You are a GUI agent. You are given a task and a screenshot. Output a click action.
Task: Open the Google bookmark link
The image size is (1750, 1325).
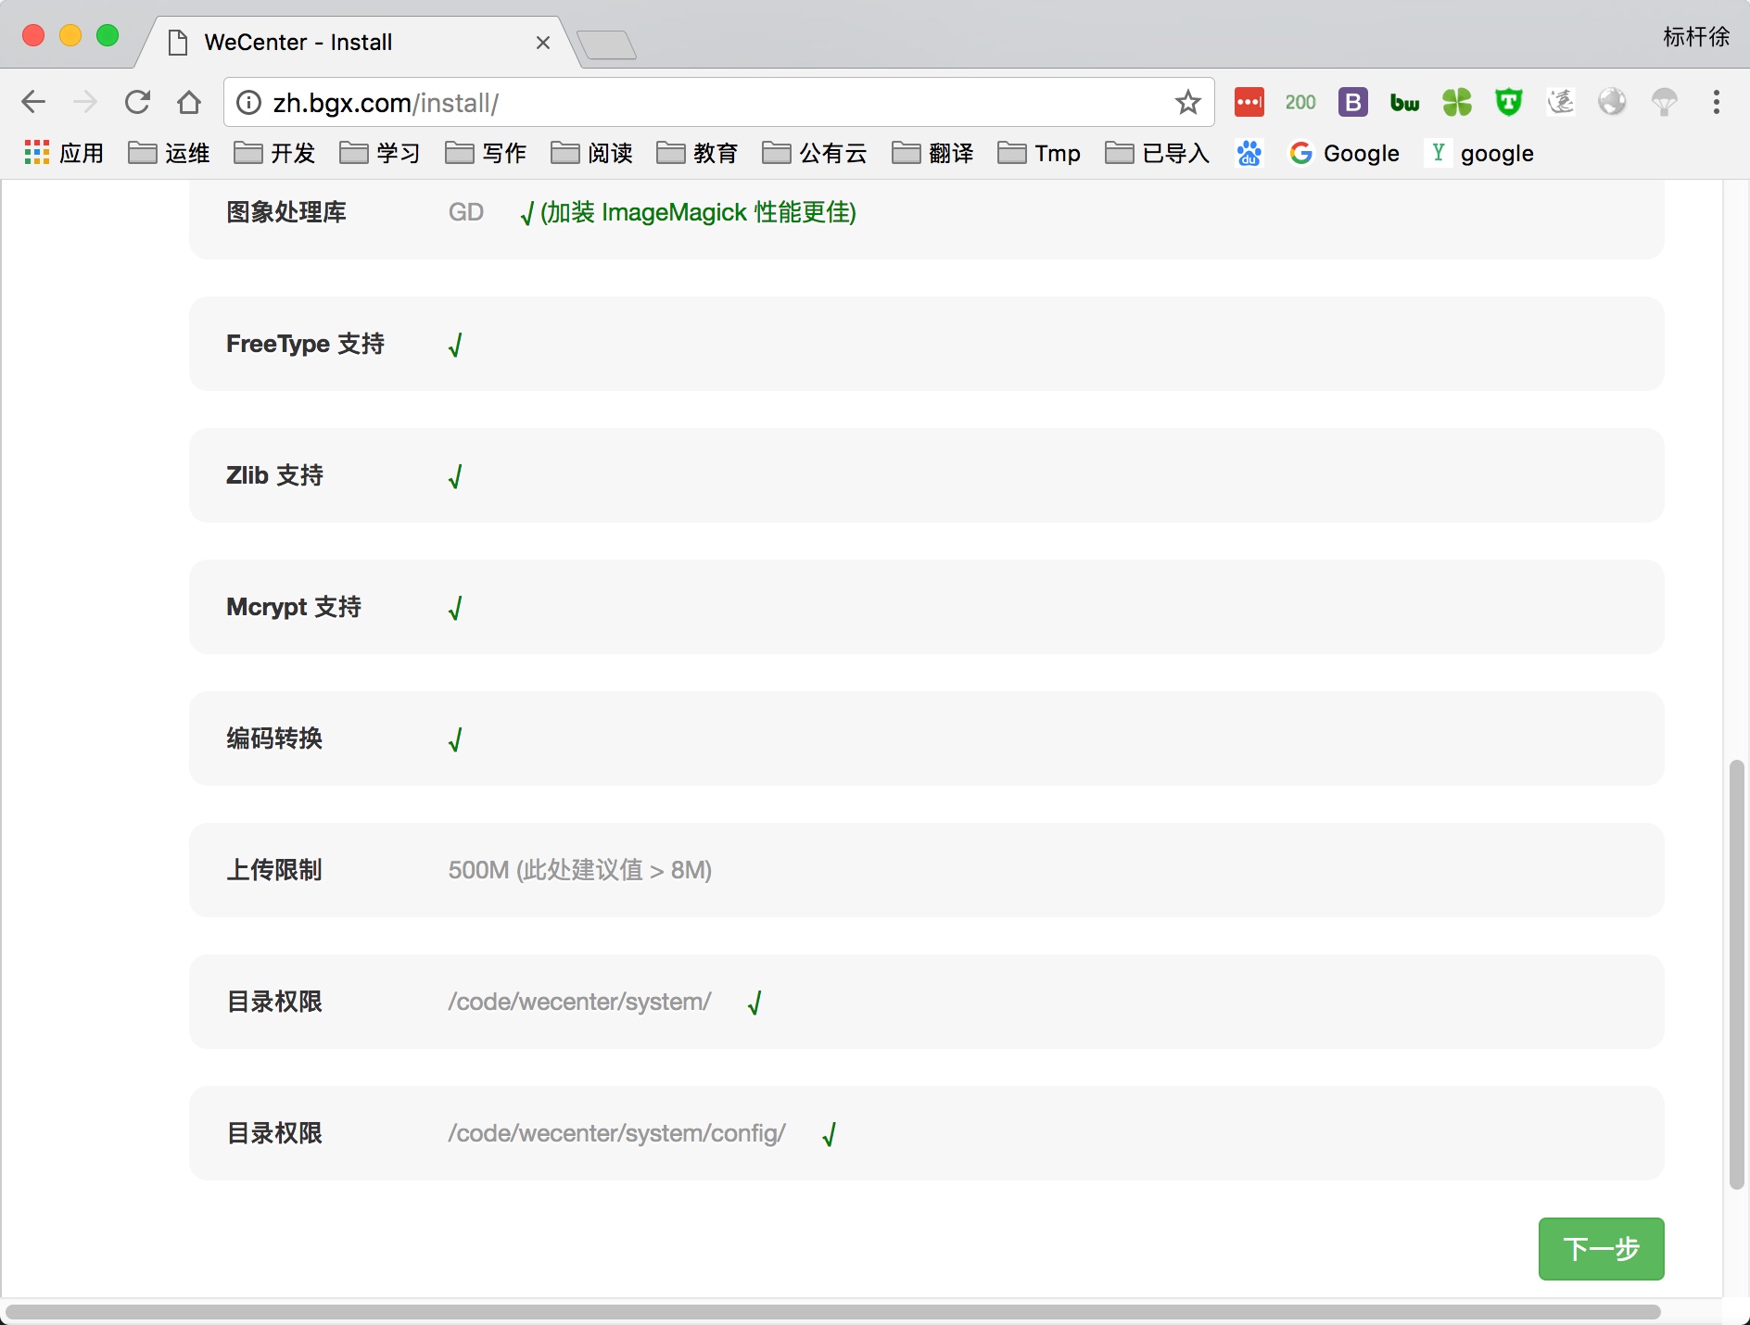[1345, 153]
